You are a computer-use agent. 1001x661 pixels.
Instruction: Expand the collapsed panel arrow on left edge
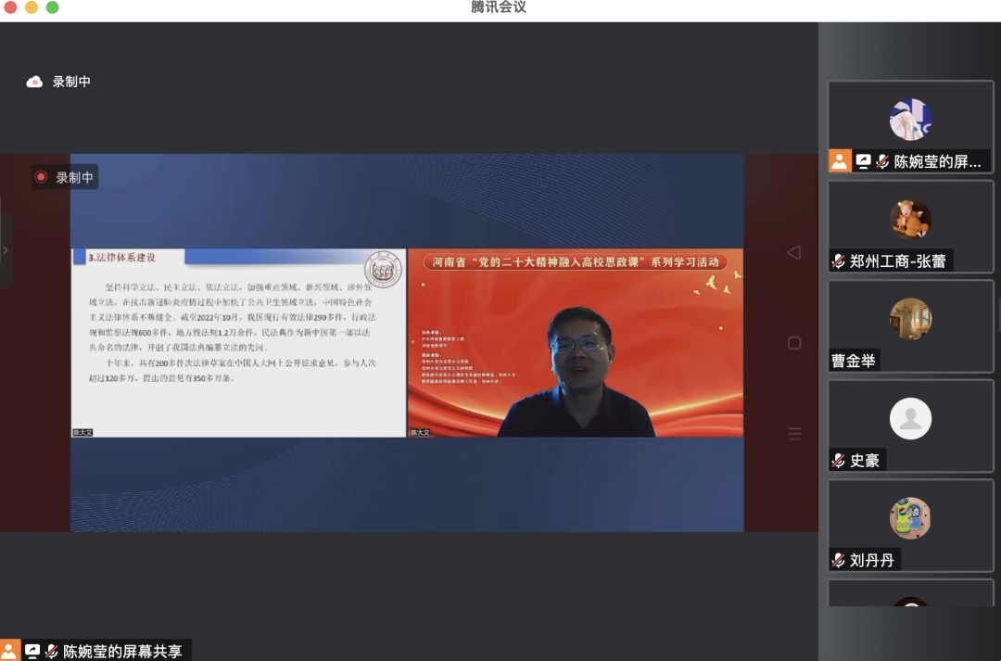(x=6, y=250)
